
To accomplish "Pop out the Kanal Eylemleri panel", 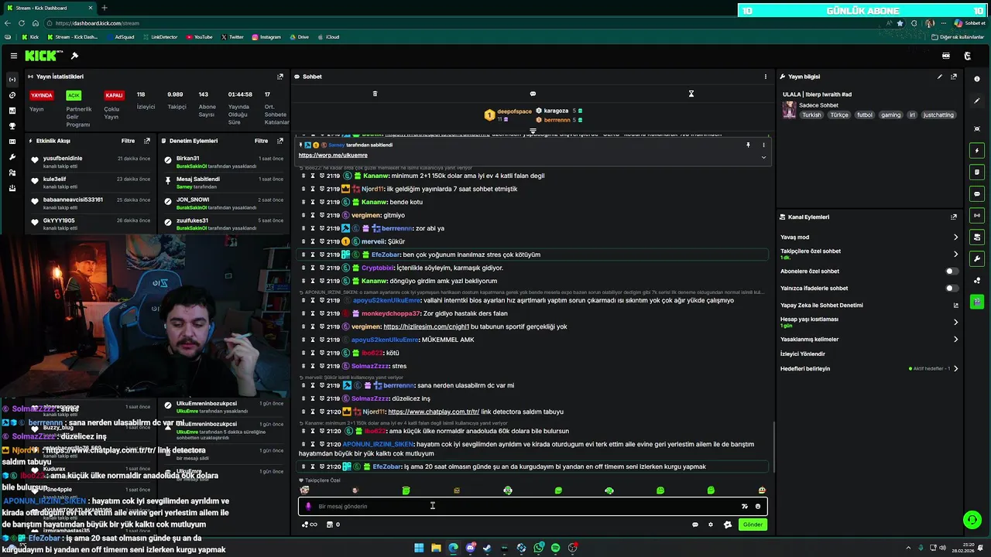I will (x=954, y=217).
